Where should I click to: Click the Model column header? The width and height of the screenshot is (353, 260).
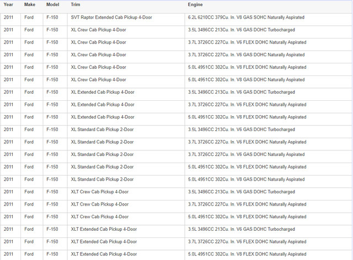(53, 4)
